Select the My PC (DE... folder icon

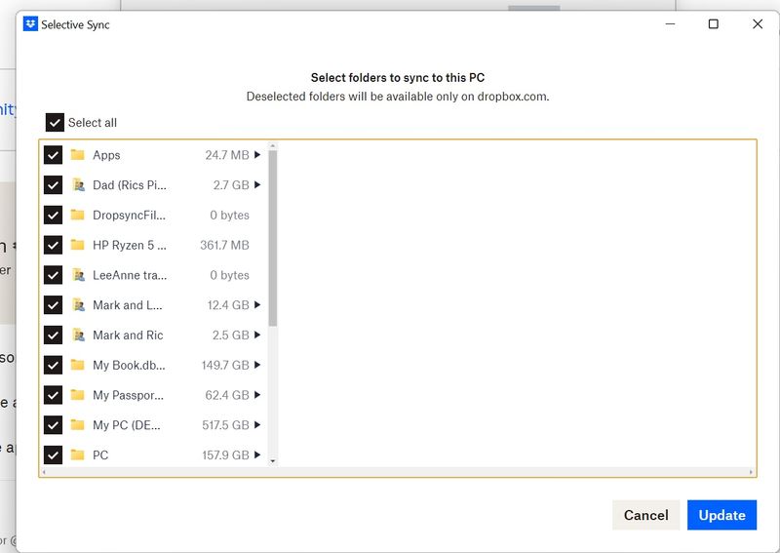pyautogui.click(x=77, y=424)
